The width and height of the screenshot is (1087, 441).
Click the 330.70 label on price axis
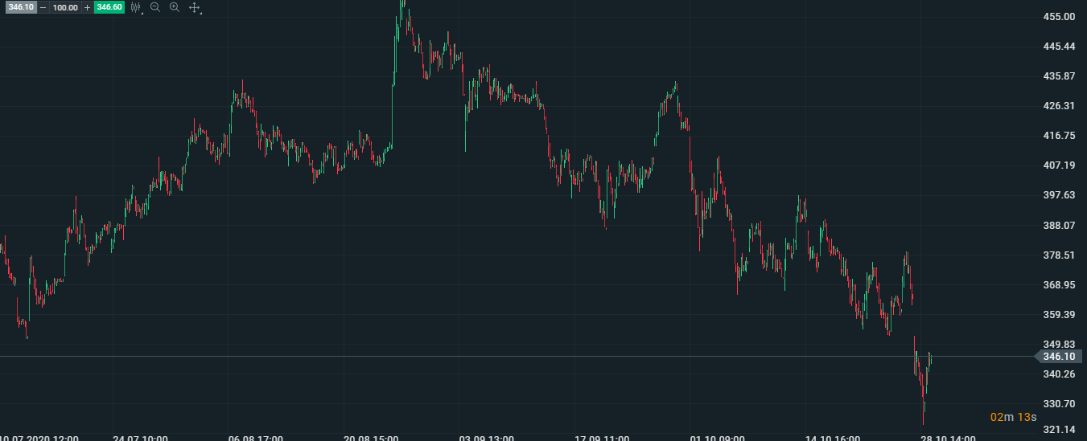tap(1059, 404)
